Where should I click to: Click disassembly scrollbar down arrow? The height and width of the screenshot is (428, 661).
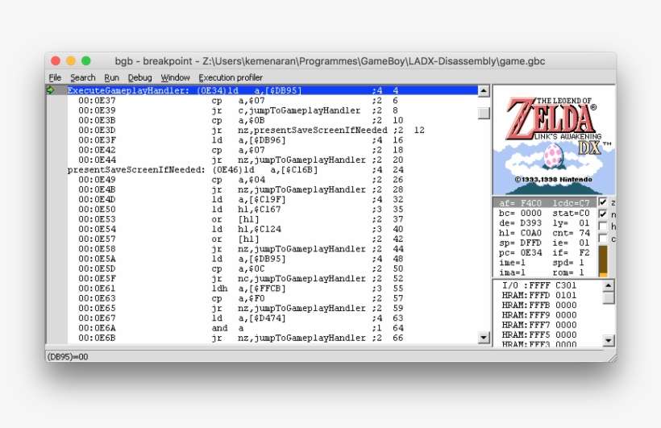point(484,338)
